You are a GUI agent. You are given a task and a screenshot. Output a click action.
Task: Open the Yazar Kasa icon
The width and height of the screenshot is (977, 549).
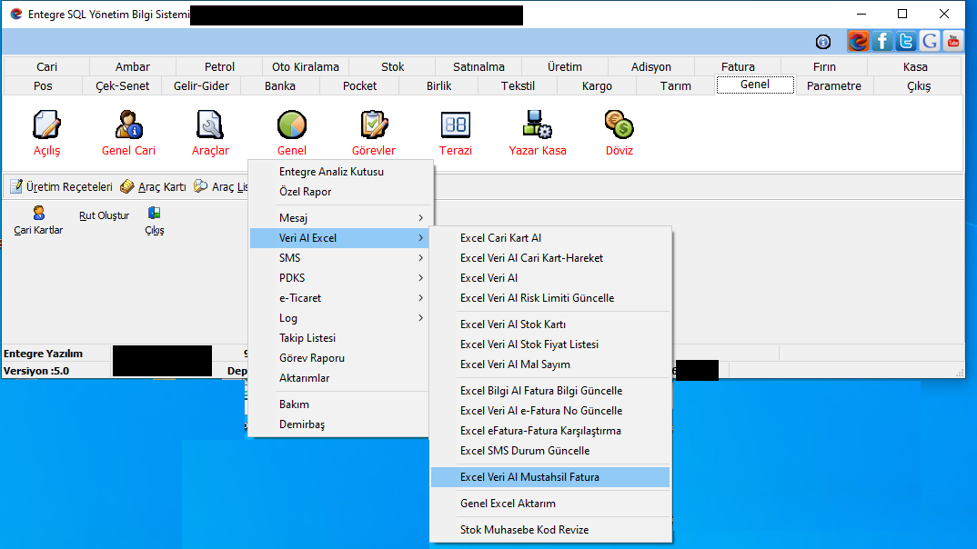pyautogui.click(x=537, y=125)
